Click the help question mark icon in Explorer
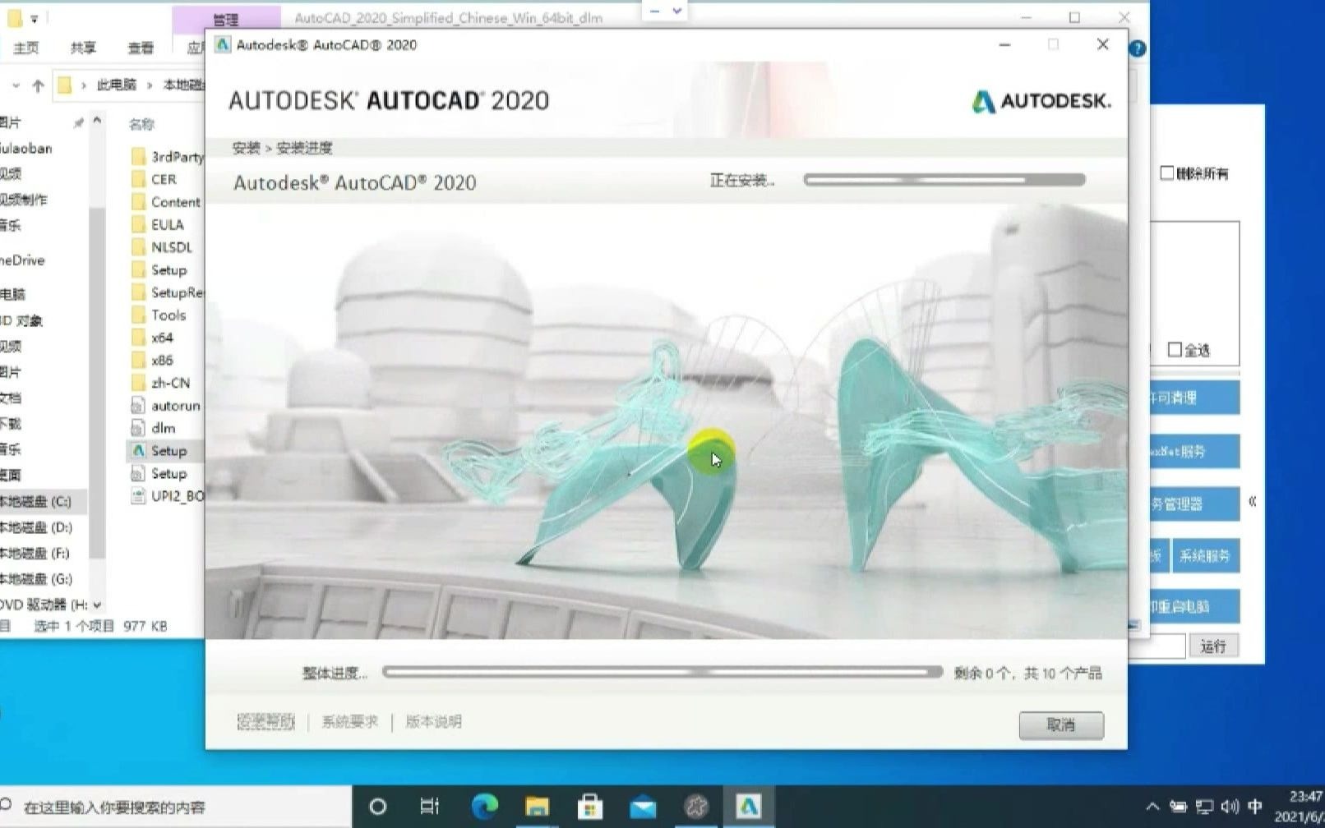 (1138, 48)
